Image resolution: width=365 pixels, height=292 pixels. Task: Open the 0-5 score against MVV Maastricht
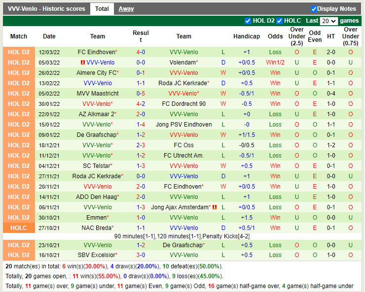coord(141,94)
